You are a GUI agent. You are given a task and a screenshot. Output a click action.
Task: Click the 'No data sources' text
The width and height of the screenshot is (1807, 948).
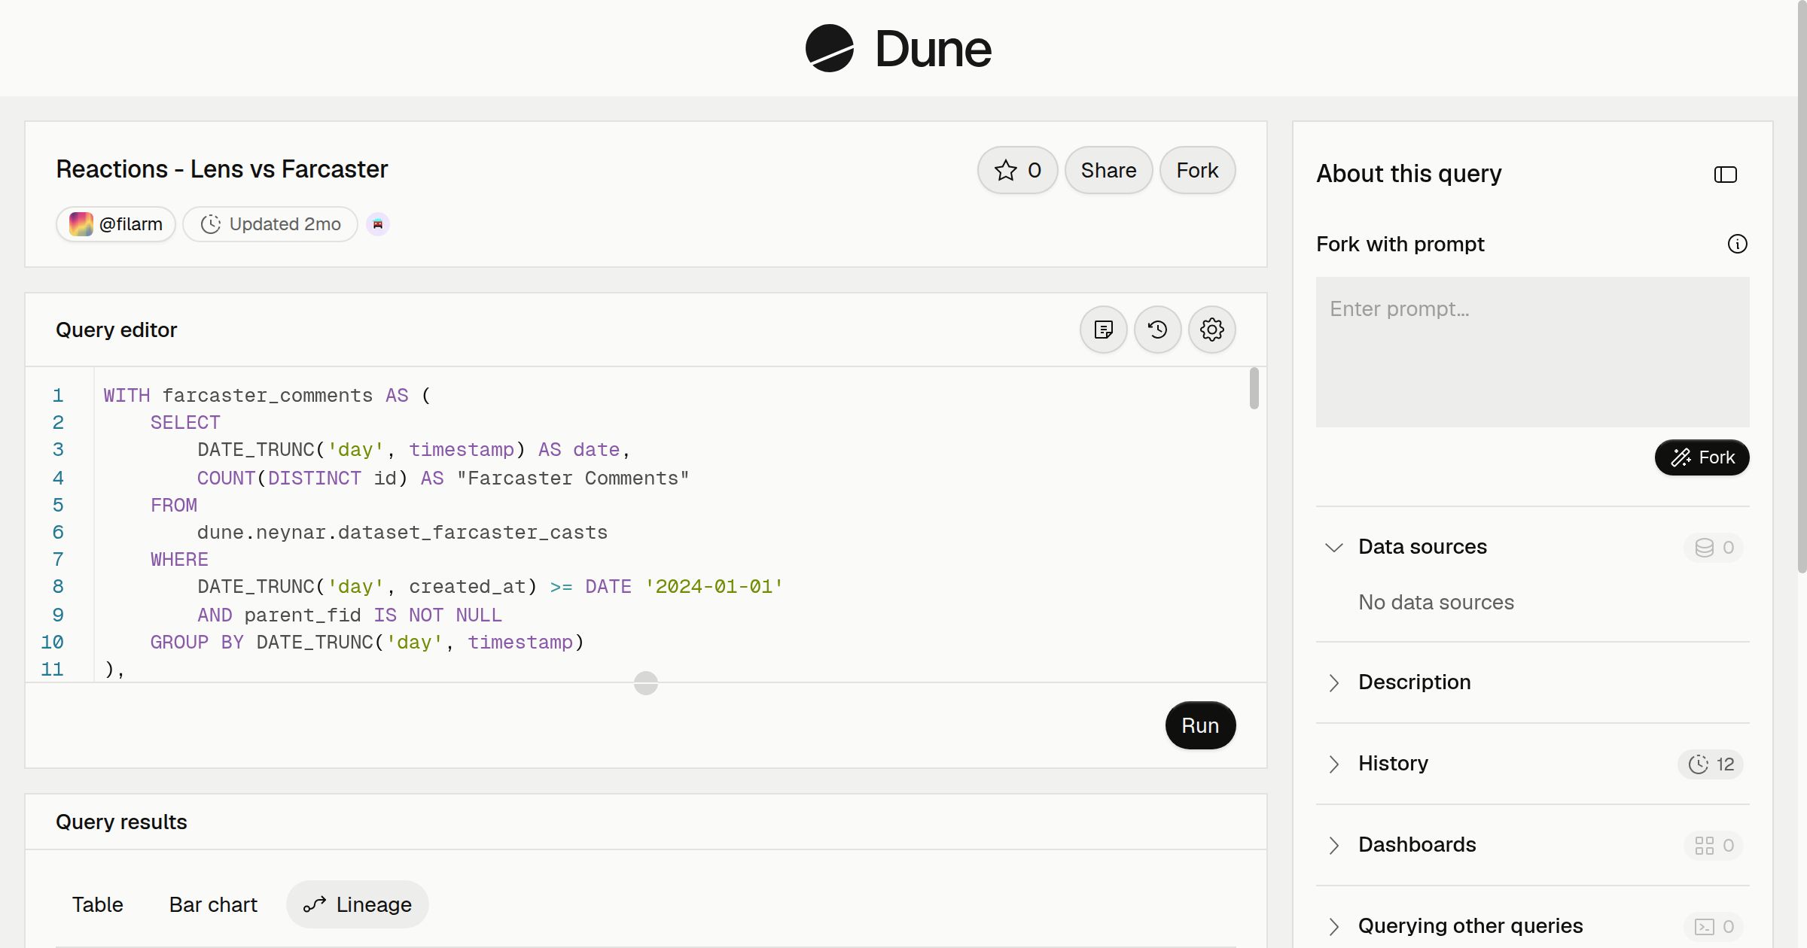(1436, 602)
